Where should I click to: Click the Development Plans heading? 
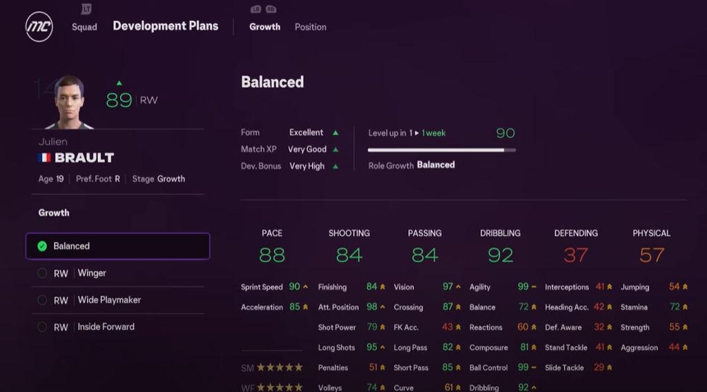[x=165, y=26]
